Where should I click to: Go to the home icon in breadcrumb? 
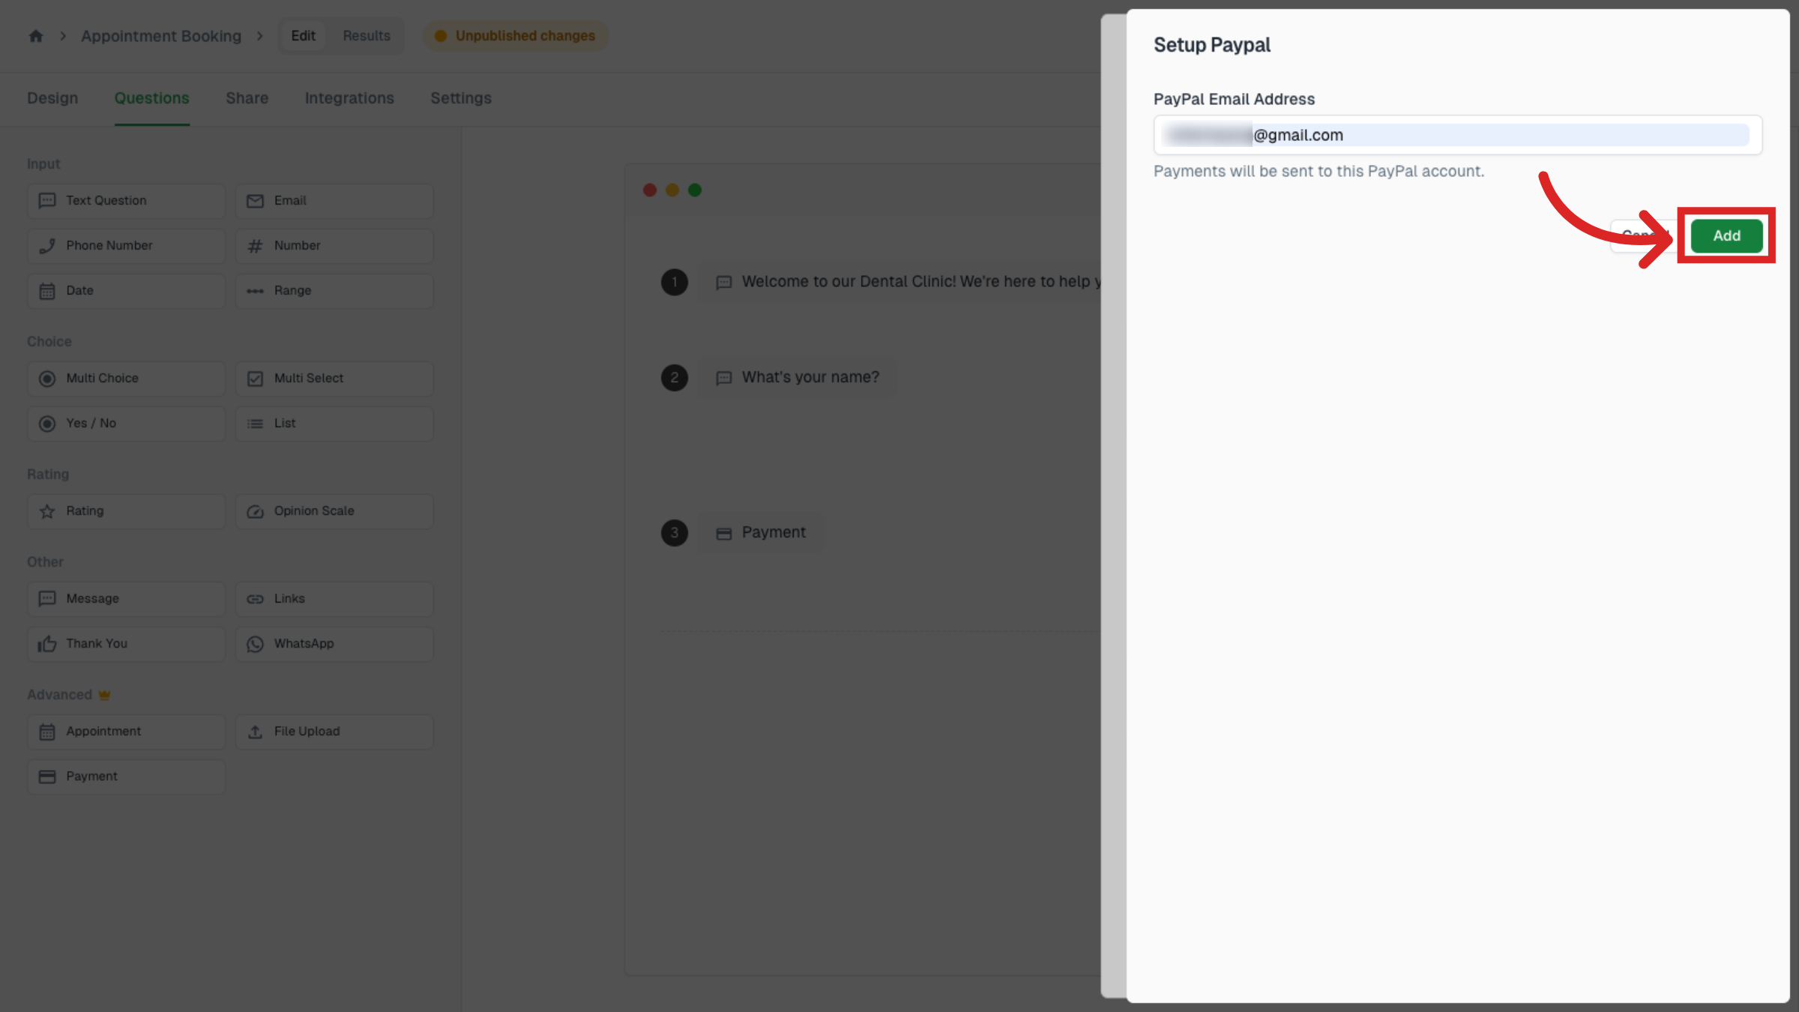pyautogui.click(x=36, y=36)
